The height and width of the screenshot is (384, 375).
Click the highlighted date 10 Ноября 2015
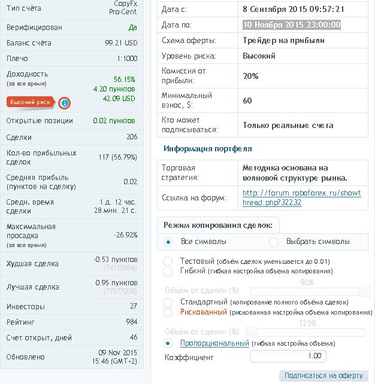pos(292,25)
